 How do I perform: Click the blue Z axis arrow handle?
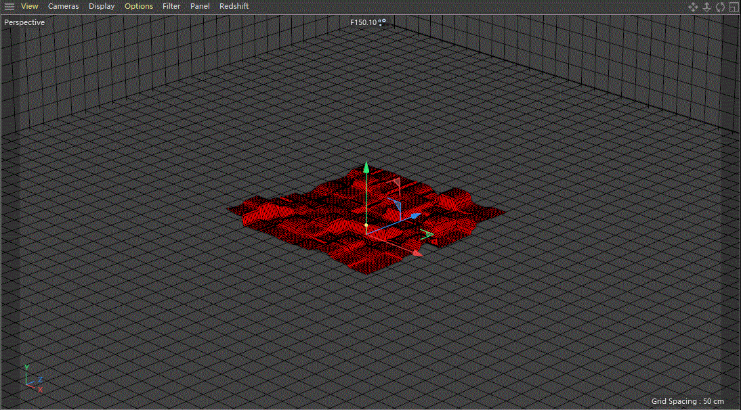[415, 216]
